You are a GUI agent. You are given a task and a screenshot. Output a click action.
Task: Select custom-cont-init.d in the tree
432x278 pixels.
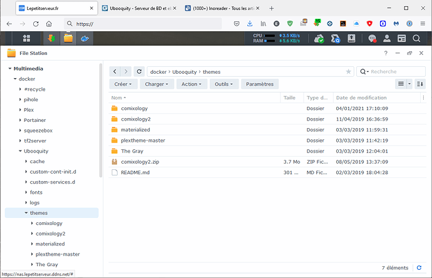click(x=53, y=172)
